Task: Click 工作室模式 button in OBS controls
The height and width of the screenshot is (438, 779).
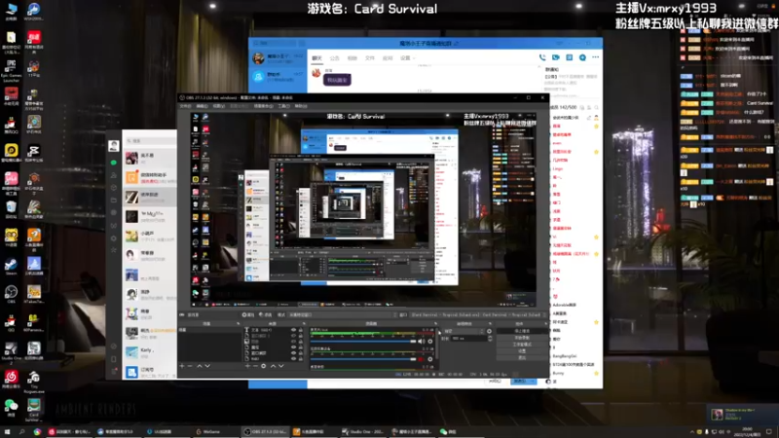Action: [x=522, y=345]
